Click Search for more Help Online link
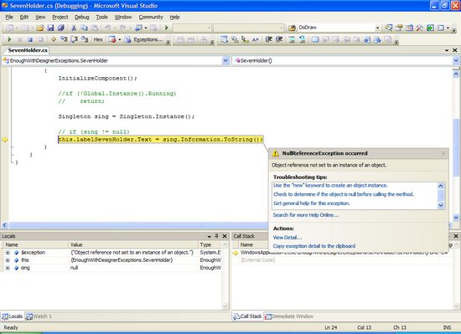This screenshot has width=461, height=334. click(x=306, y=215)
